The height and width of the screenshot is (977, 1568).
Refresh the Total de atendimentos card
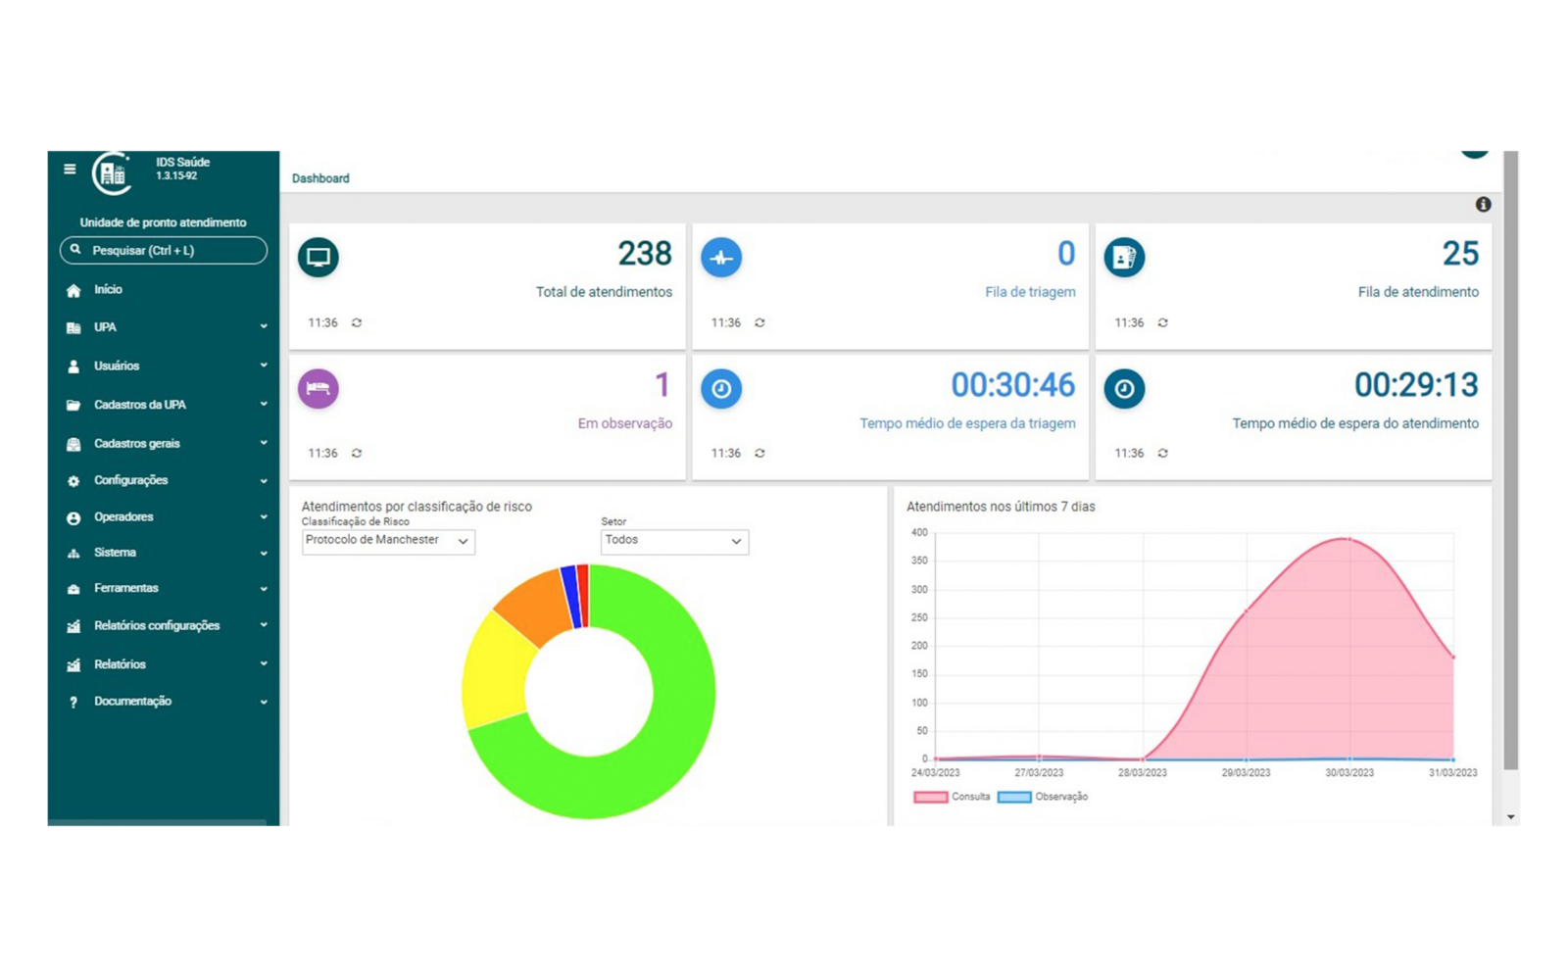coord(357,322)
